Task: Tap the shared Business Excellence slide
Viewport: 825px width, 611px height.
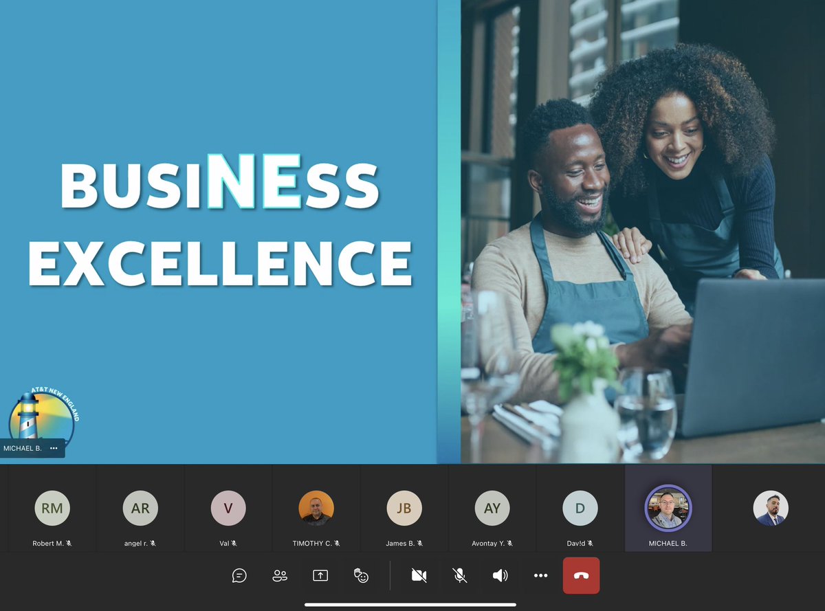Action: [x=412, y=232]
